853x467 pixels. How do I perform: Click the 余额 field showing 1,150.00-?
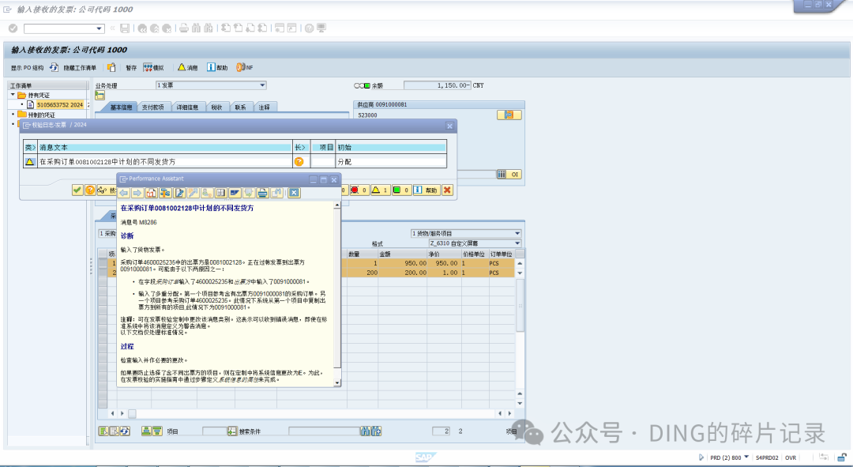pyautogui.click(x=437, y=85)
